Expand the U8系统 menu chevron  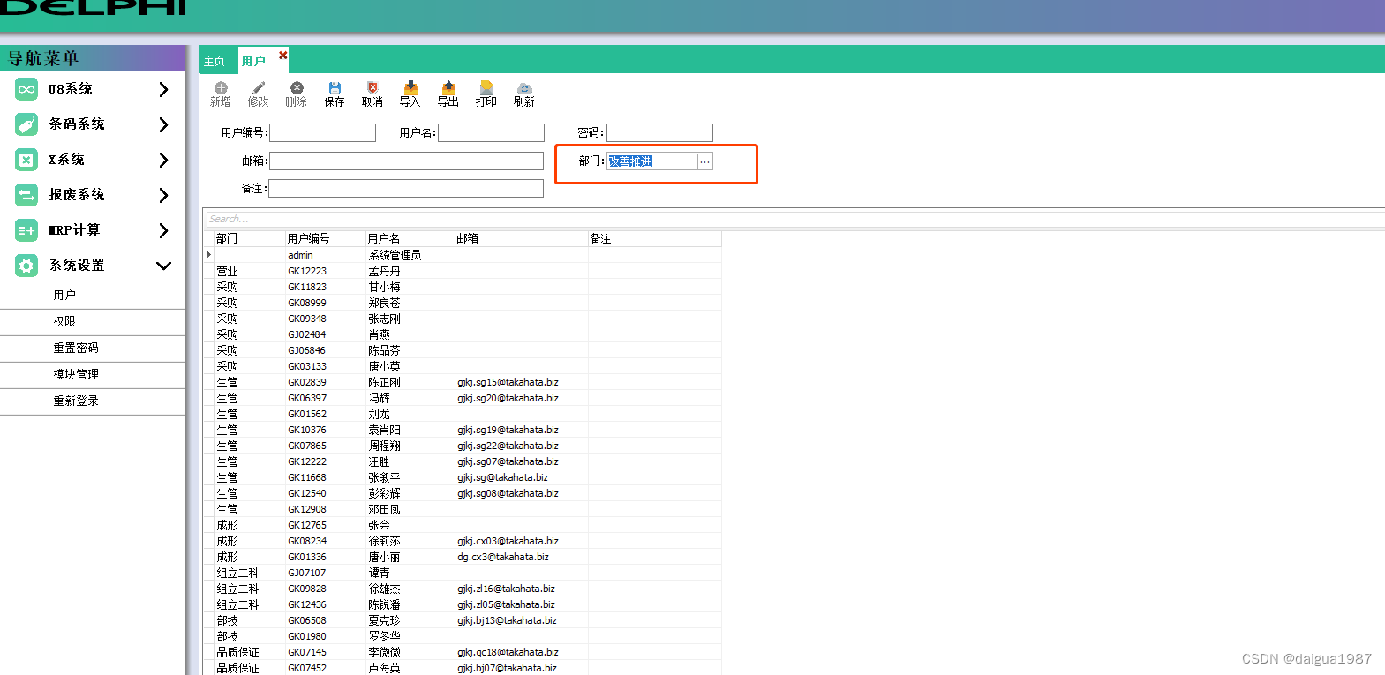[x=163, y=89]
